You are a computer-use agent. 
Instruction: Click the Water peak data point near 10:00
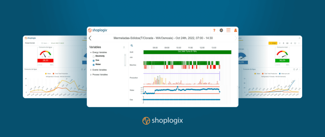coord(178,87)
